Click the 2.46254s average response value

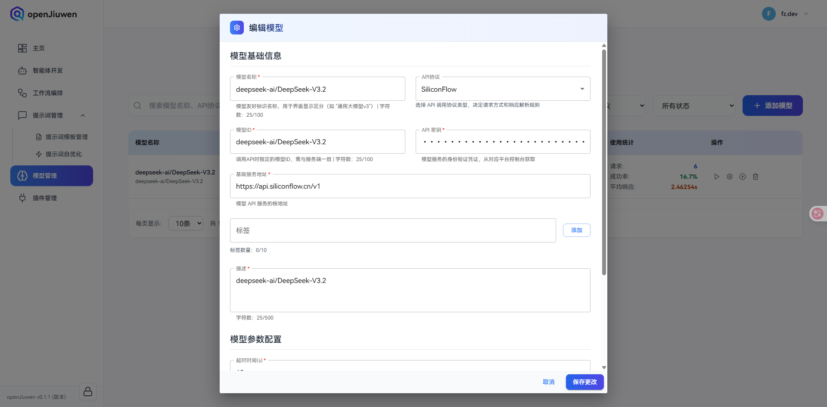tap(684, 187)
